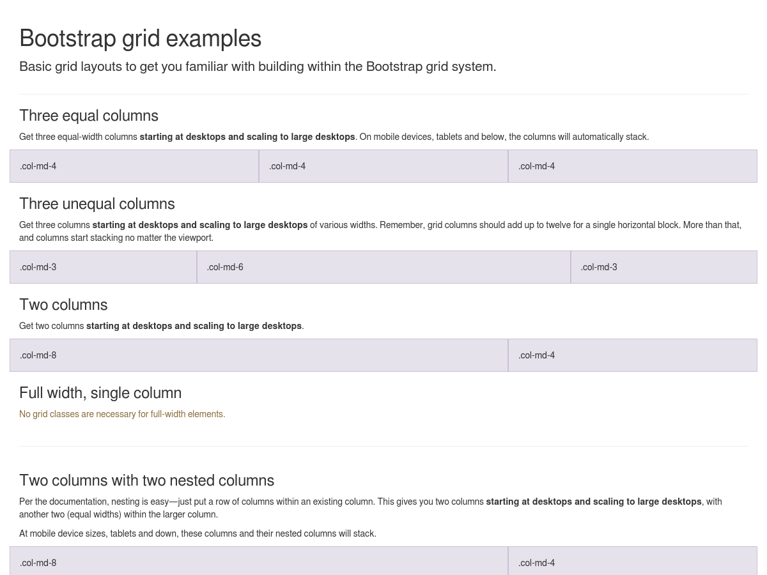
Task: Click middle .col-md-4 cell under Three equal columns
Action: pos(383,166)
